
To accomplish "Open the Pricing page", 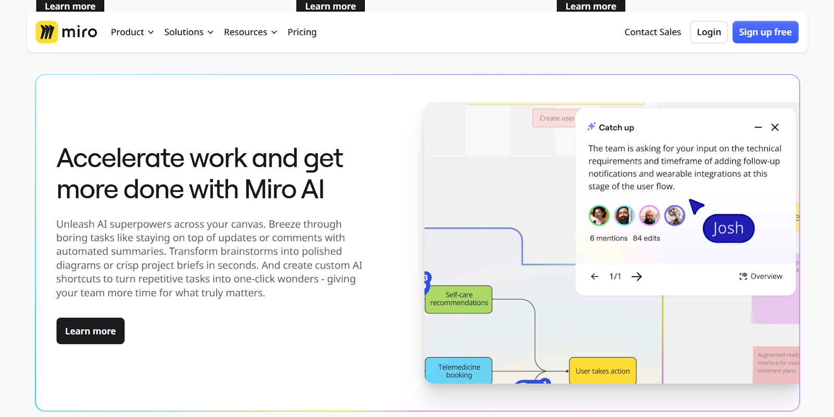I will (302, 32).
